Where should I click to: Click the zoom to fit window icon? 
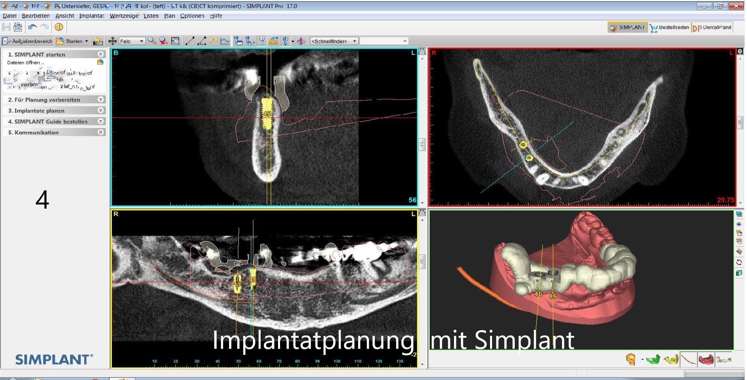click(175, 41)
